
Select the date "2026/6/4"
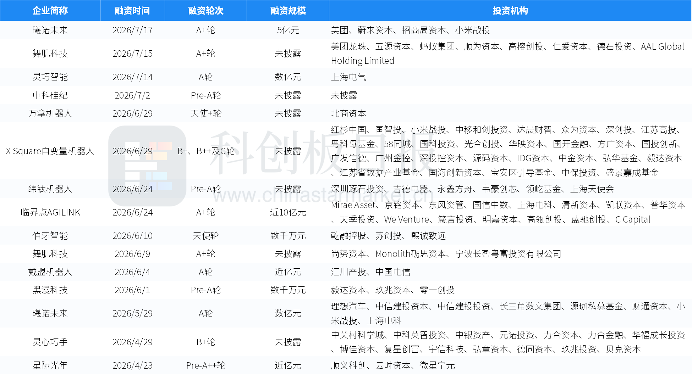pyautogui.click(x=132, y=272)
